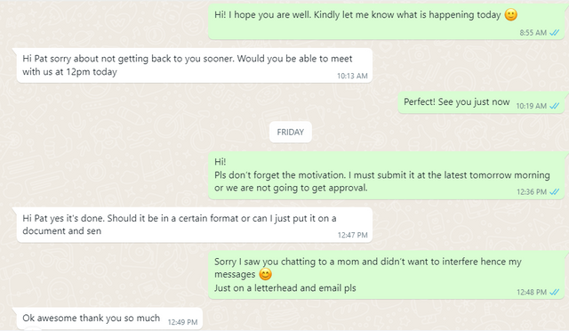Click the 'Pls don't forget the motivation' message
Screen dimensions: 569x331
pyautogui.click(x=386, y=175)
